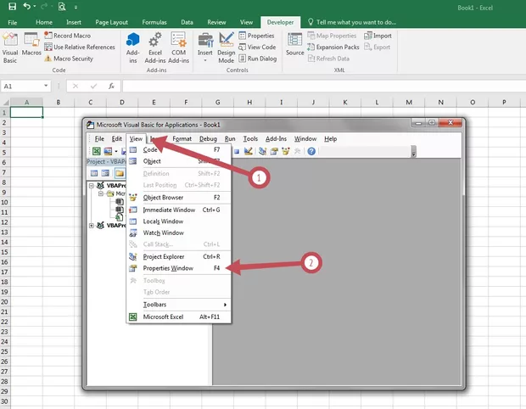The image size is (526, 409).
Task: Toggle Design Mode in Controls group
Action: click(227, 47)
